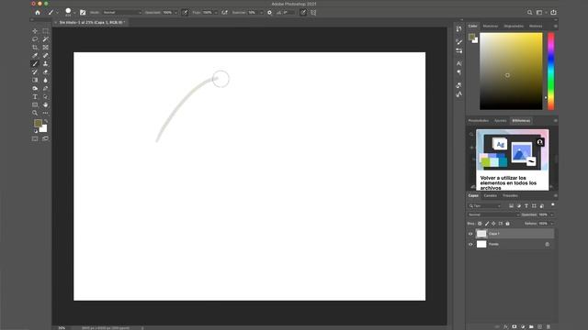Select the Rectangular Marquee tool
Viewport: 588px width, 330px height.
click(x=45, y=31)
